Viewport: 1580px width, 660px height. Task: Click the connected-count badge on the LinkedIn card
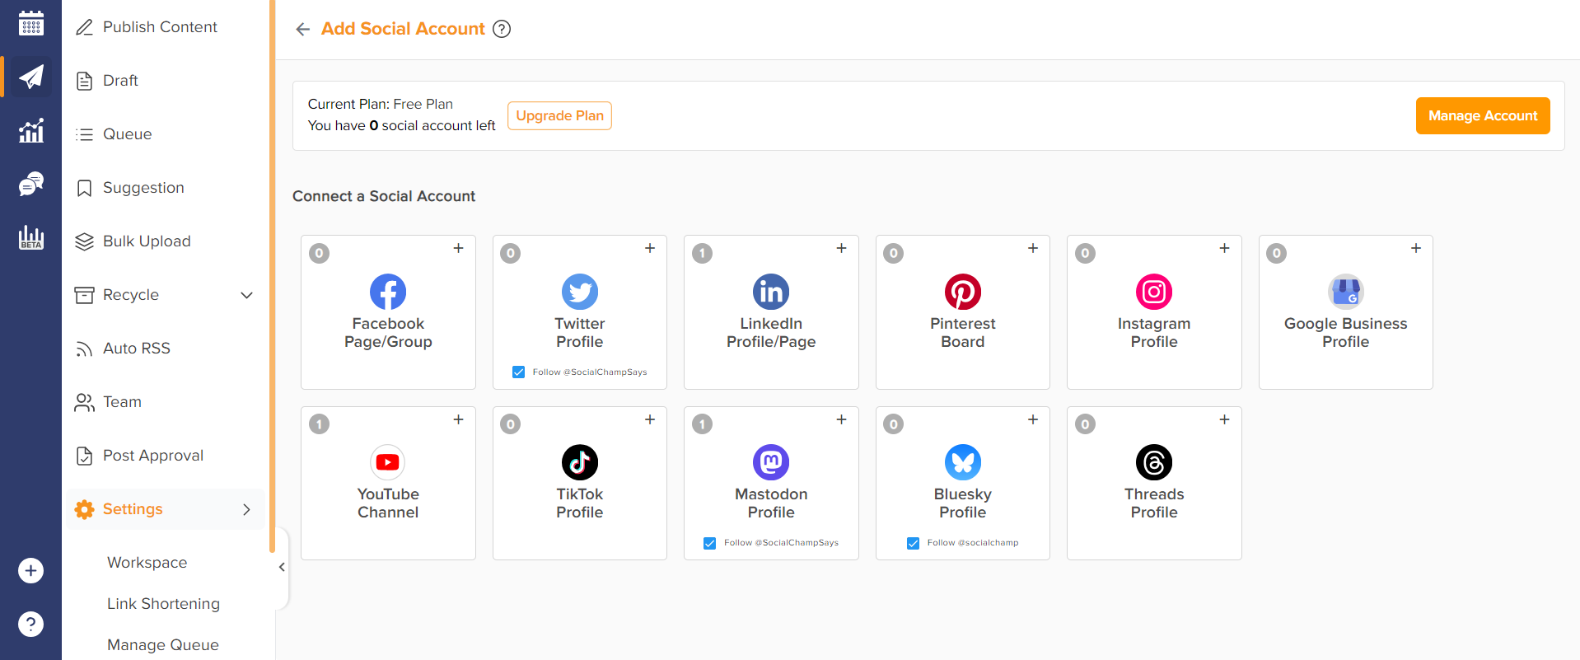click(702, 254)
